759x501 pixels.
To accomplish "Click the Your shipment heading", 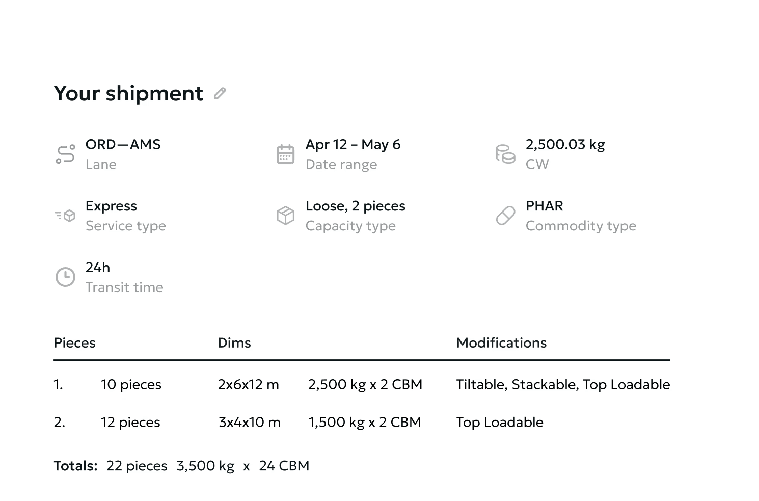I will tap(128, 93).
